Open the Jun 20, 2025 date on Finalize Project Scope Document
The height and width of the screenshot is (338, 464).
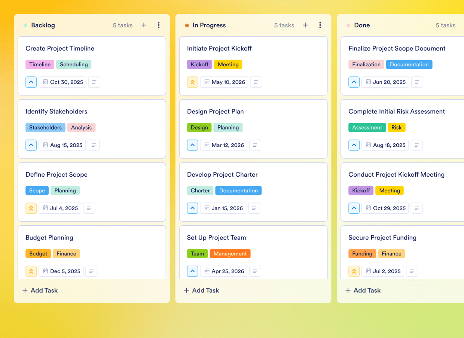click(385, 82)
